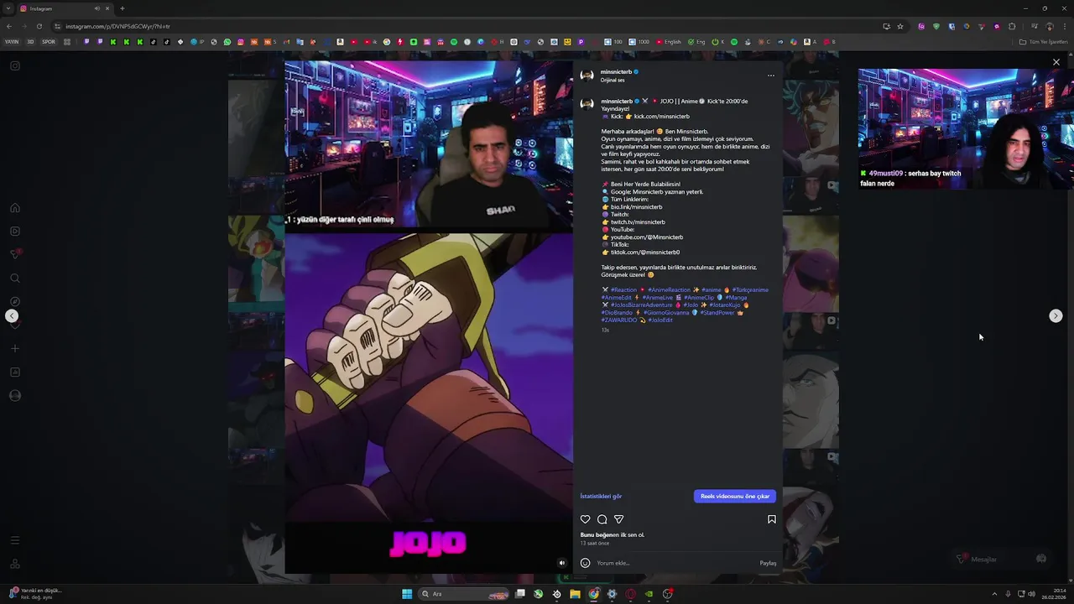This screenshot has width=1074, height=604.
Task: Open Search sidebar icon
Action: pyautogui.click(x=15, y=279)
